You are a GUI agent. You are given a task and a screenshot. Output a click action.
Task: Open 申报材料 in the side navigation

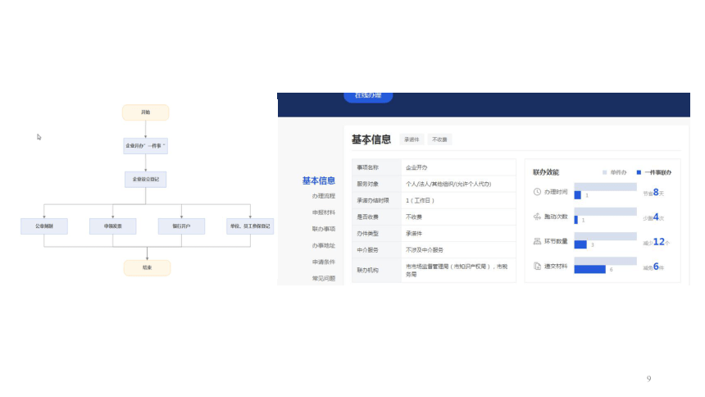[324, 212]
